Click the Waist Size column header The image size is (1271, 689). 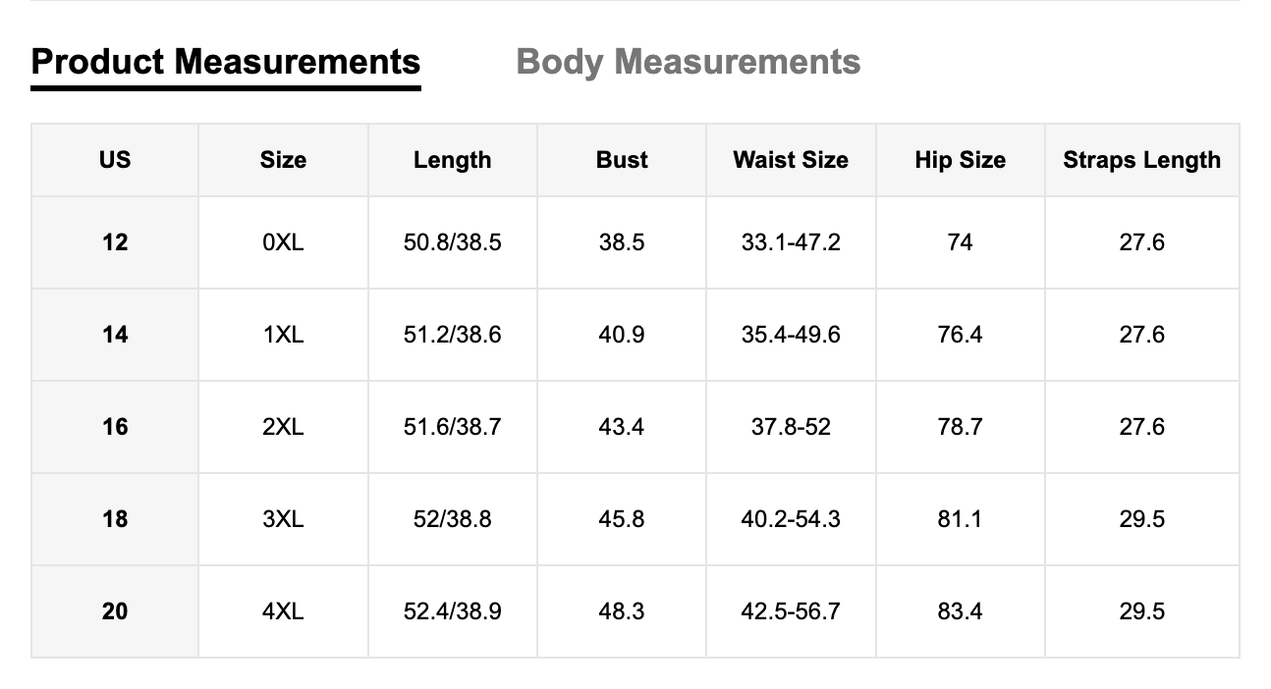pyautogui.click(x=791, y=160)
